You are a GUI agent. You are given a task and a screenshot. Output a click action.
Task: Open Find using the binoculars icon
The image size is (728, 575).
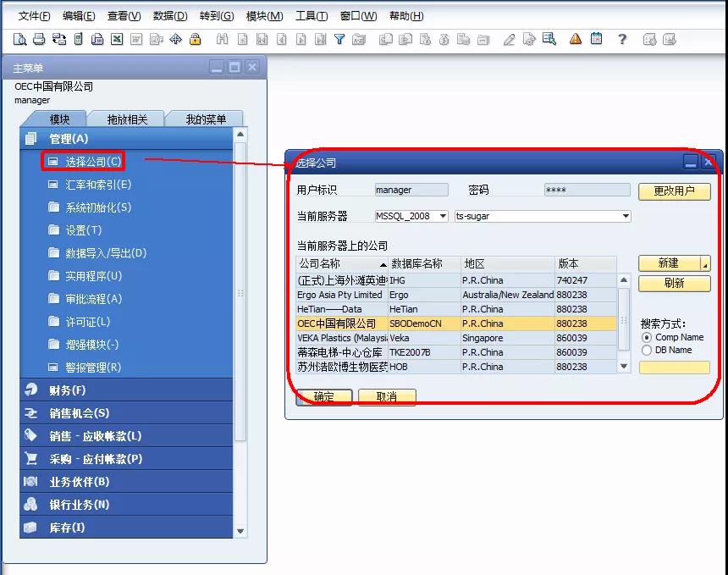click(x=222, y=38)
